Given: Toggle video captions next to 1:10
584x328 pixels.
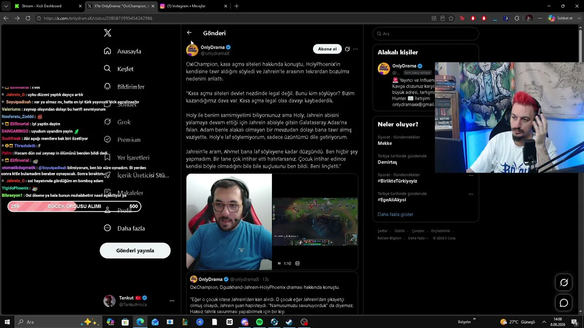Looking at the screenshot, I should (x=297, y=263).
